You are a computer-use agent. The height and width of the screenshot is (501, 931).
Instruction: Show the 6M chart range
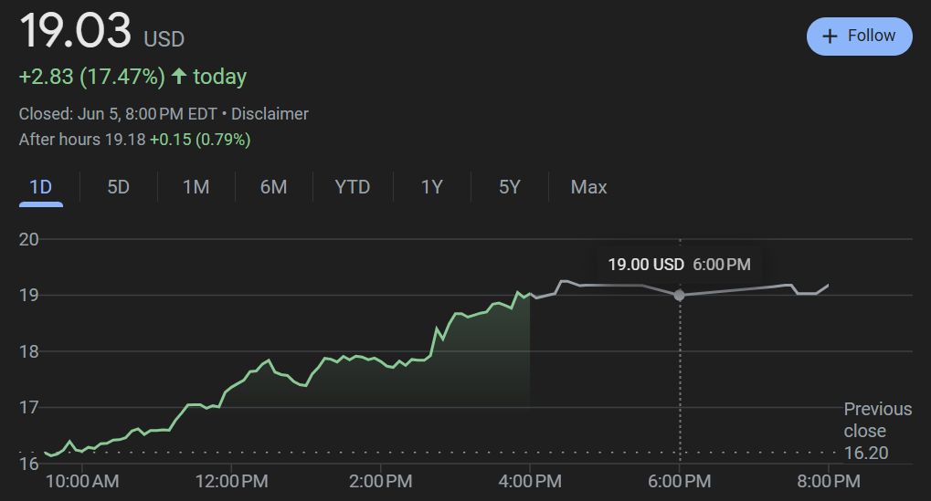(273, 187)
